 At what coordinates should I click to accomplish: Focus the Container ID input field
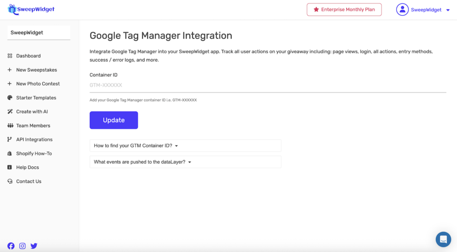[x=268, y=85]
